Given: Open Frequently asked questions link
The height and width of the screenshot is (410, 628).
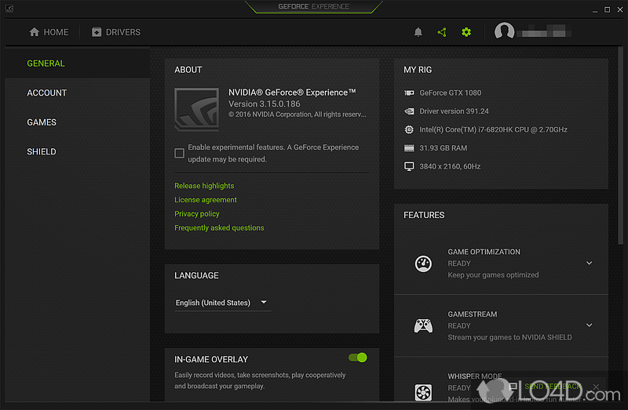Looking at the screenshot, I should click(x=219, y=227).
